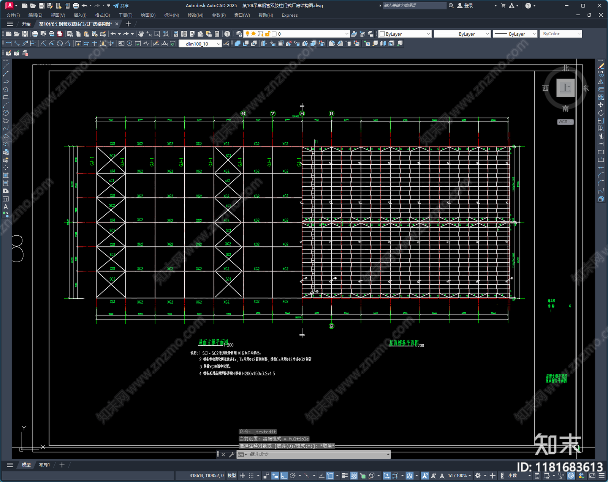Screen dimensions: 608x482
Task: Click the 键入命令 command line input
Action: [313, 454]
